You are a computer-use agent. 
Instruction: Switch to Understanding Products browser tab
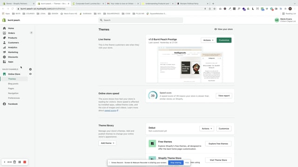pos(158,4)
